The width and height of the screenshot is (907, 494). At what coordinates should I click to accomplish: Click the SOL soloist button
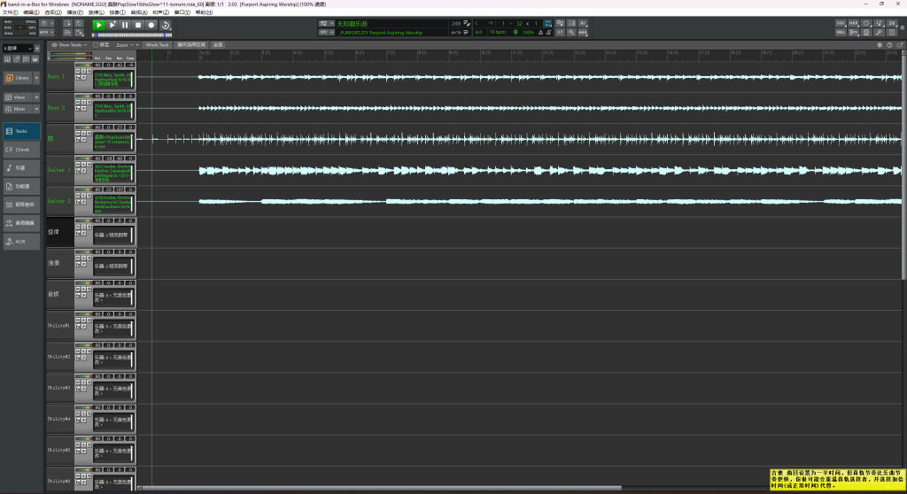(x=841, y=22)
